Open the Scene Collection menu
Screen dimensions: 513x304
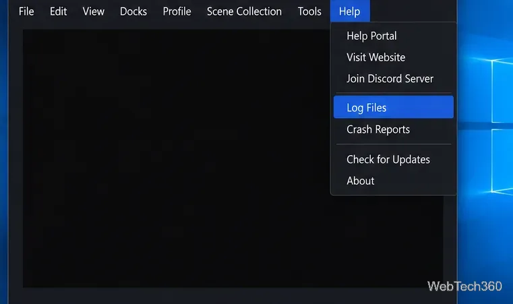(x=244, y=11)
